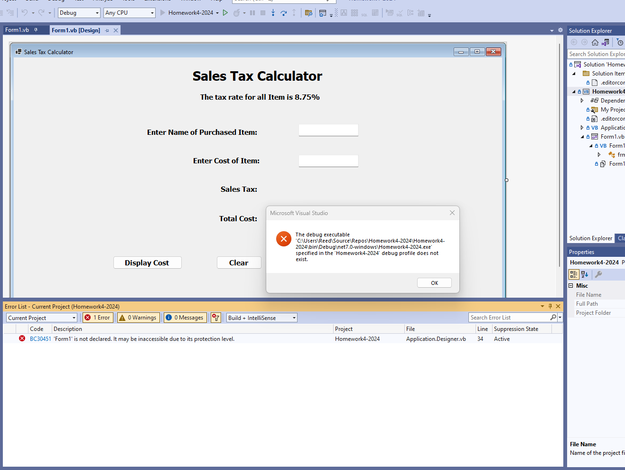The image size is (625, 470).
Task: Click the Stop Debugging square icon
Action: click(x=263, y=13)
